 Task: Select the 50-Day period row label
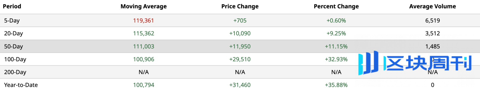(13, 46)
